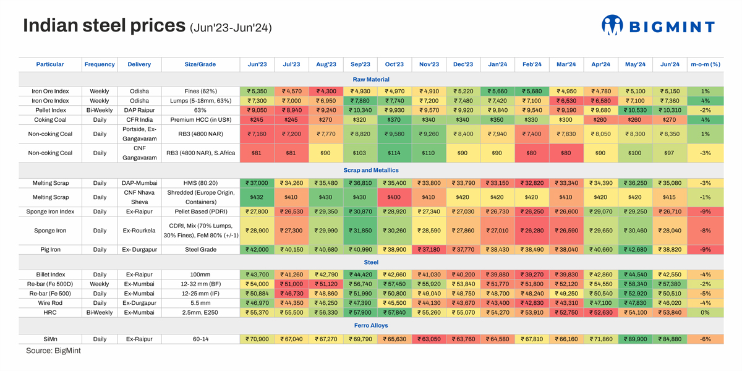The height and width of the screenshot is (371, 742).
Task: Click the HRC m-o-m 0% cell
Action: point(705,313)
